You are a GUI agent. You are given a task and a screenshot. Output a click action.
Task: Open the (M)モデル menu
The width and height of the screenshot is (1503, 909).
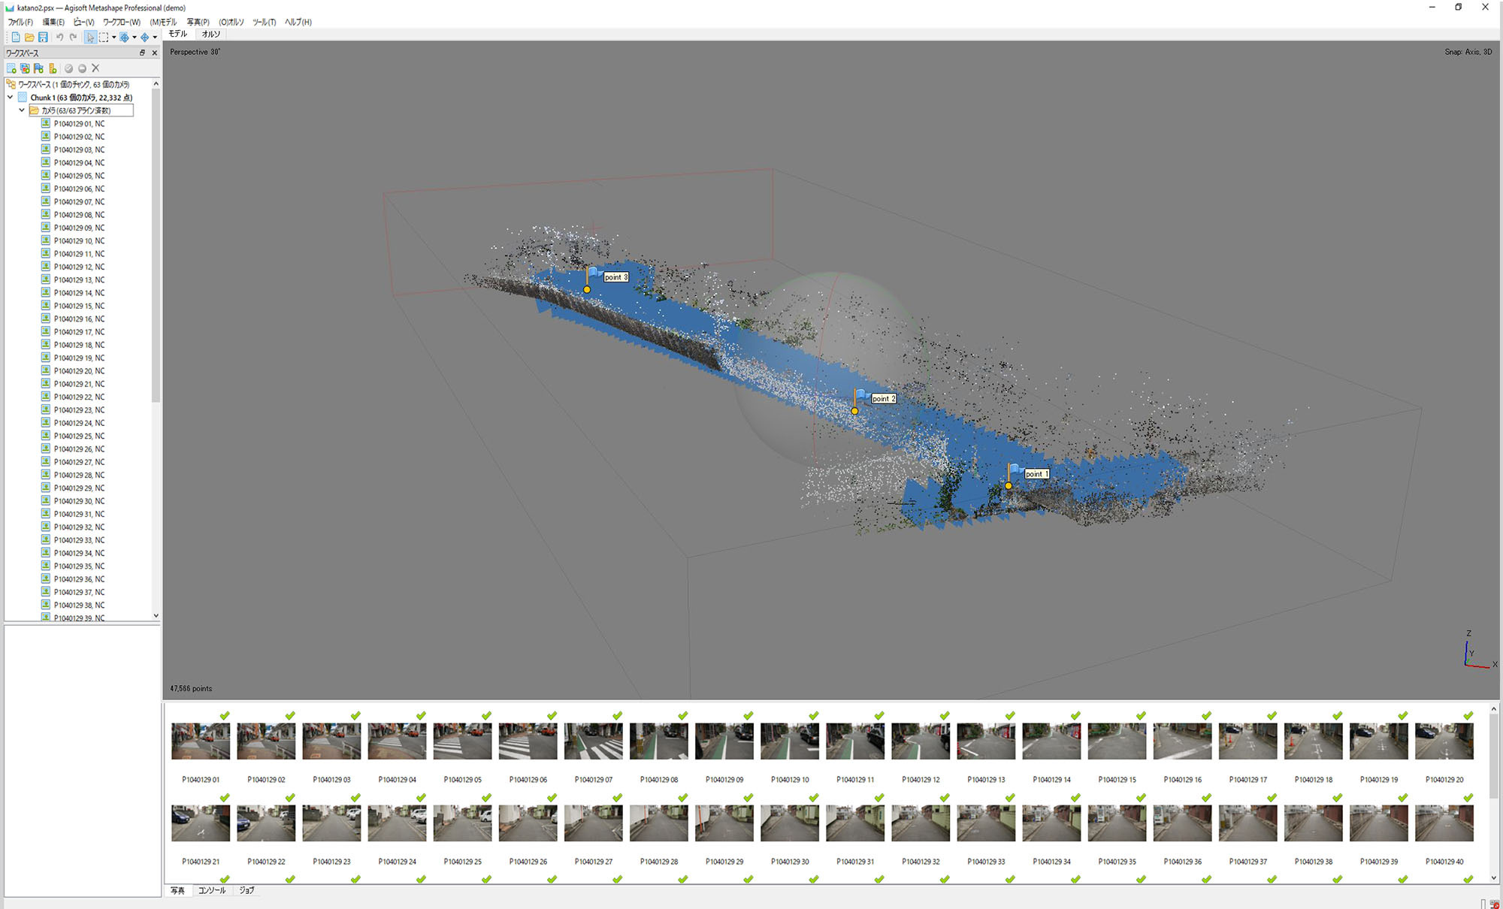[163, 22]
